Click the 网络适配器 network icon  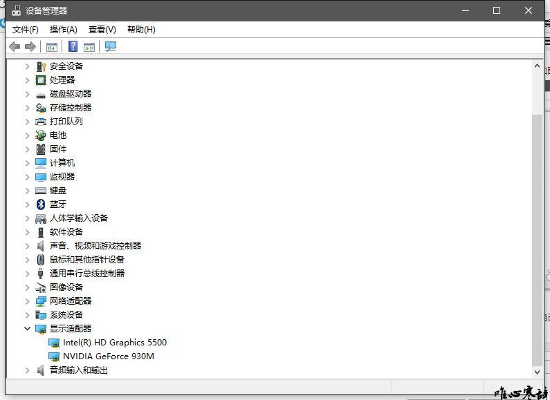[41, 301]
